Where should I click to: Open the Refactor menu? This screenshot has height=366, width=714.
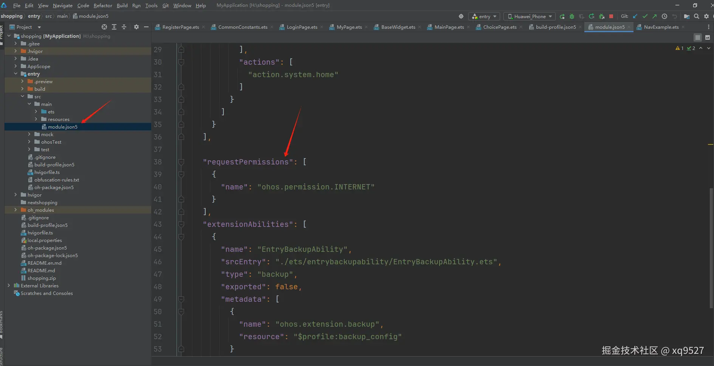click(x=103, y=5)
